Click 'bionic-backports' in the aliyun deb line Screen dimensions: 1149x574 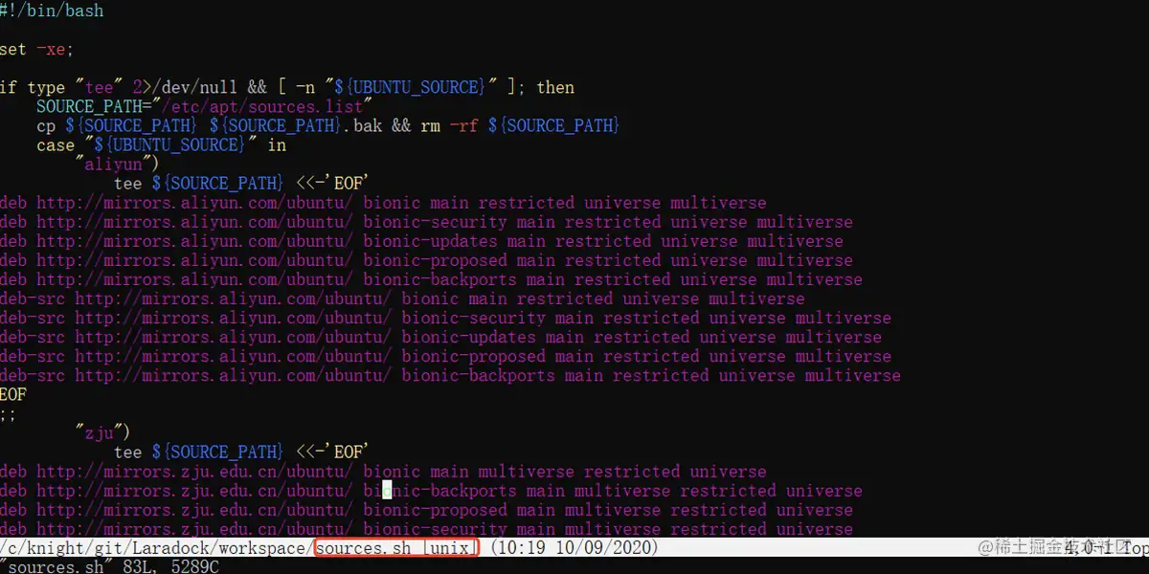[439, 279]
